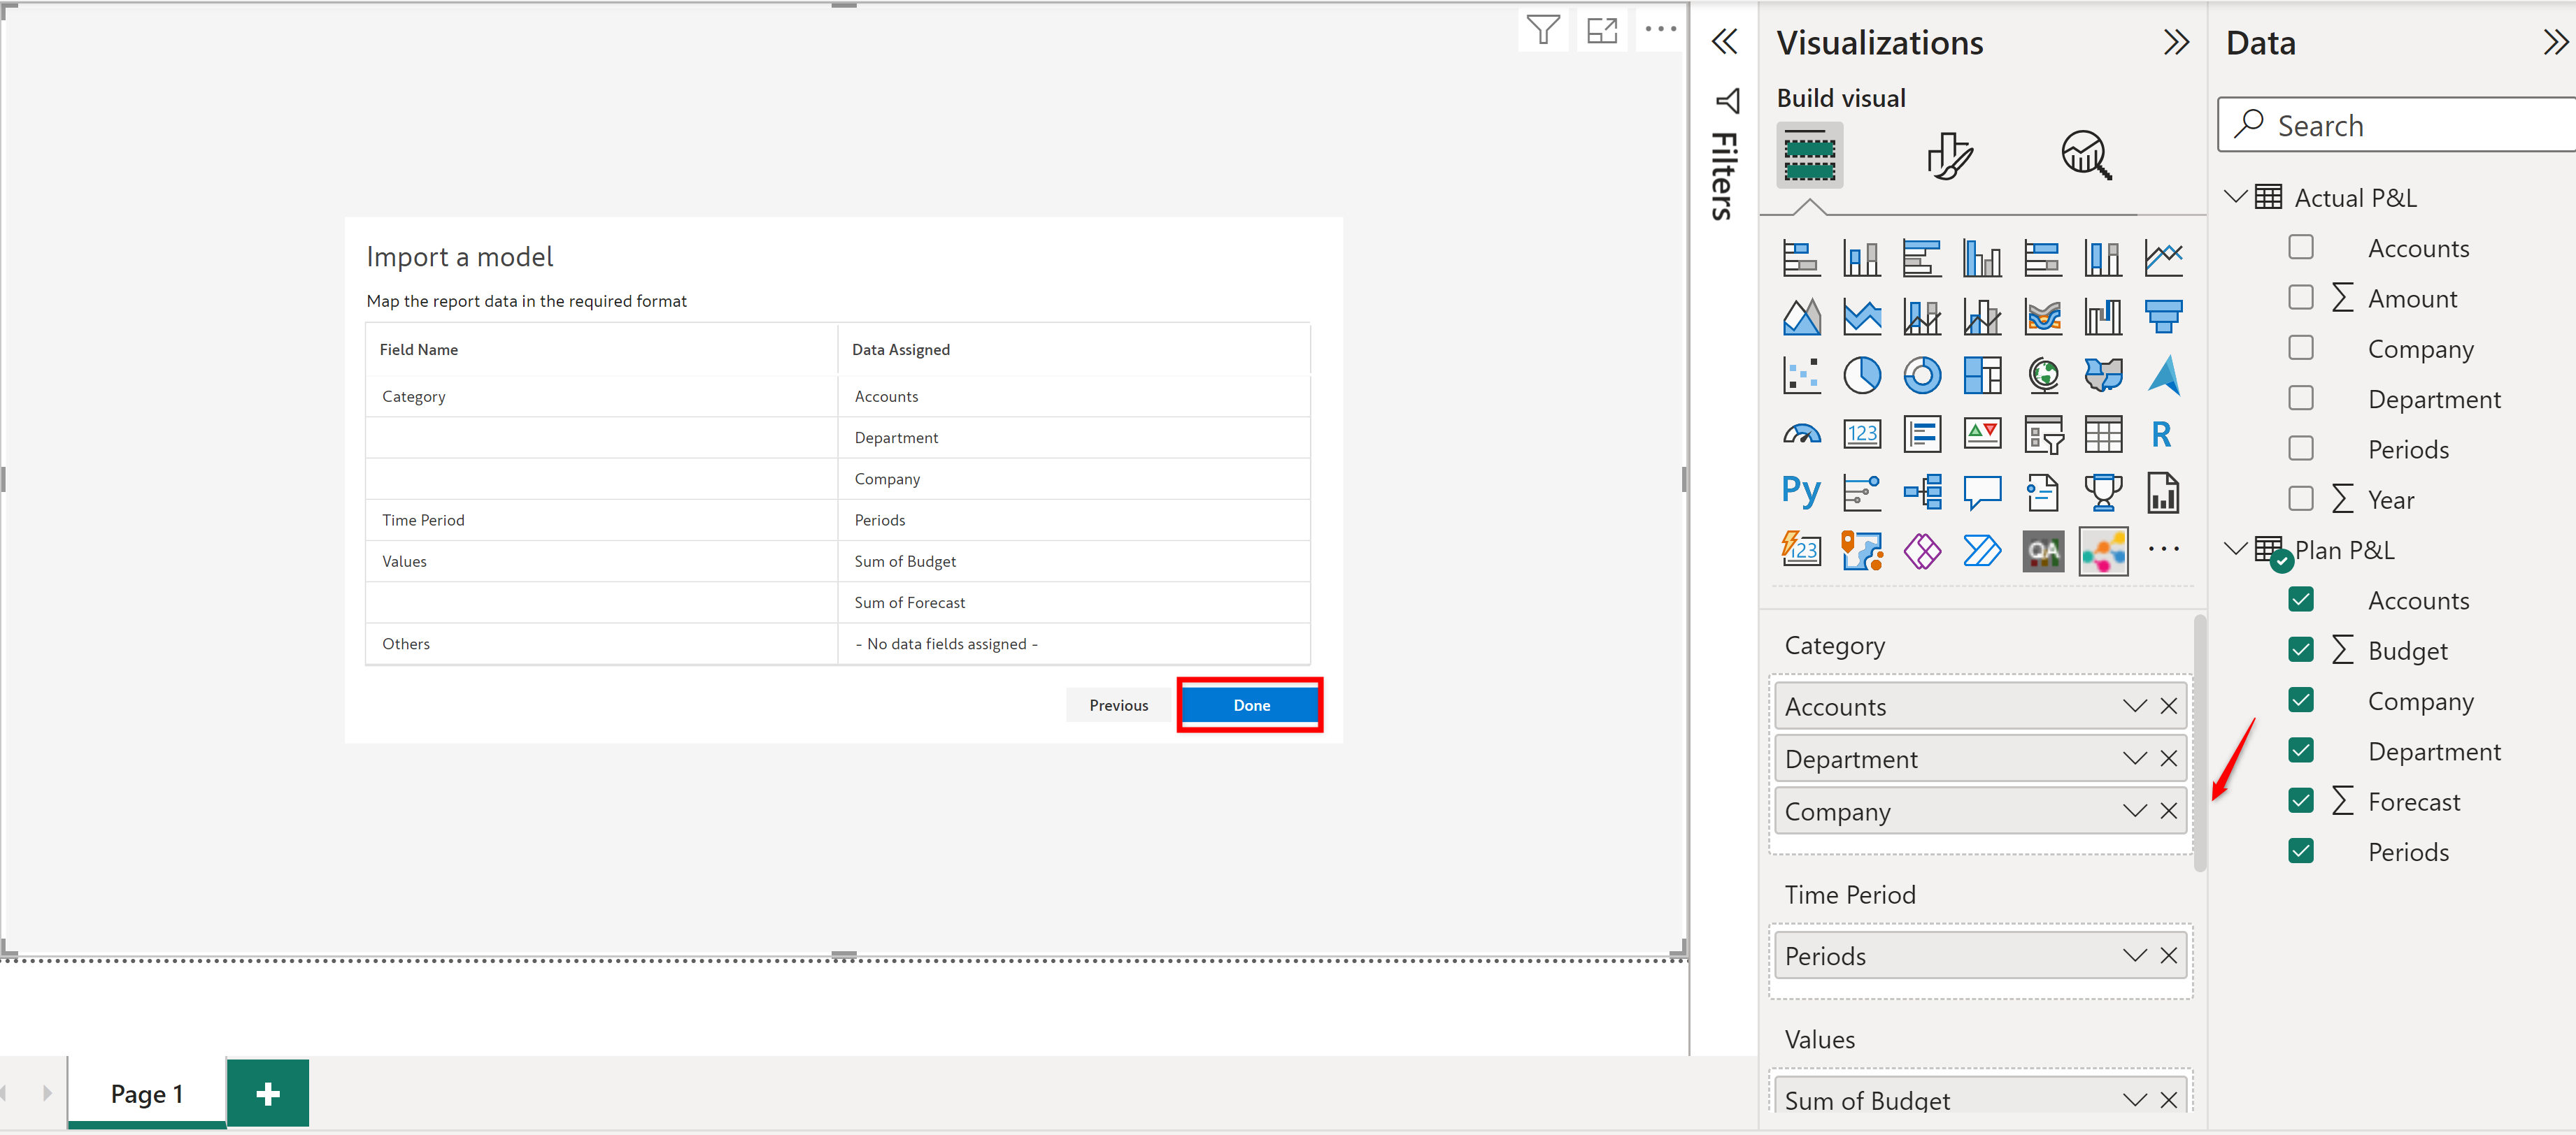Check the Amount field under Actual P&L
Screen dimensions: 2576x1135
click(x=2300, y=298)
